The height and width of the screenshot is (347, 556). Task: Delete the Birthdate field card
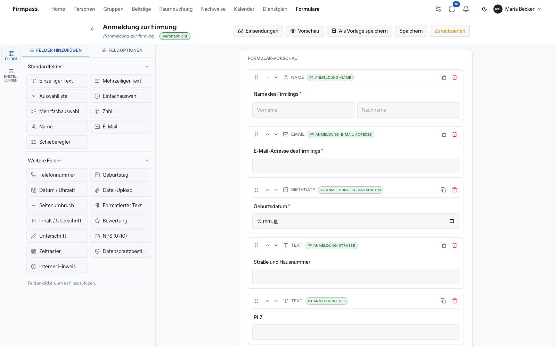[455, 190]
